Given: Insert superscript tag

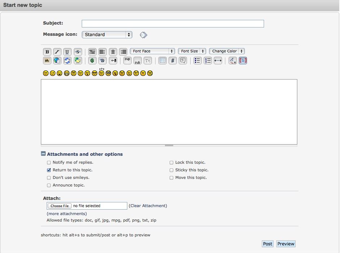Looking at the screenshot, I should click(x=127, y=60).
